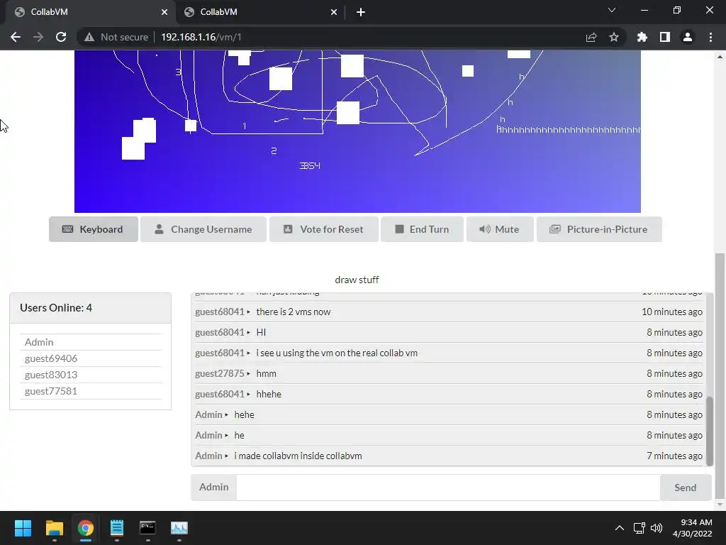Click the '7 minutes ago' timestamp
726x545 pixels.
[675, 456]
